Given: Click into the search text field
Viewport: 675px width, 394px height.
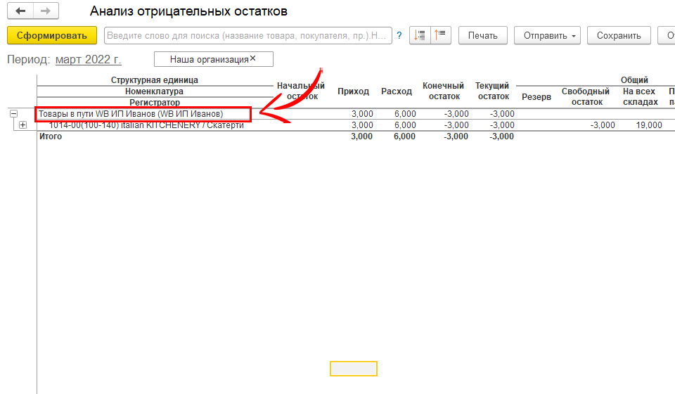Looking at the screenshot, I should click(246, 35).
